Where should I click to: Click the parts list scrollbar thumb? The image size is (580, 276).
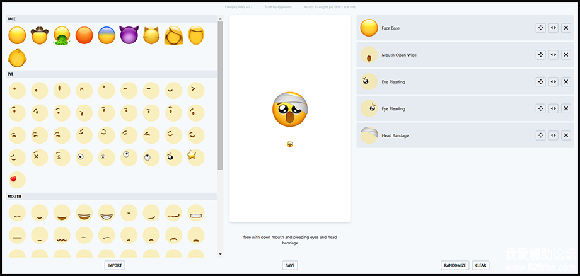221,95
